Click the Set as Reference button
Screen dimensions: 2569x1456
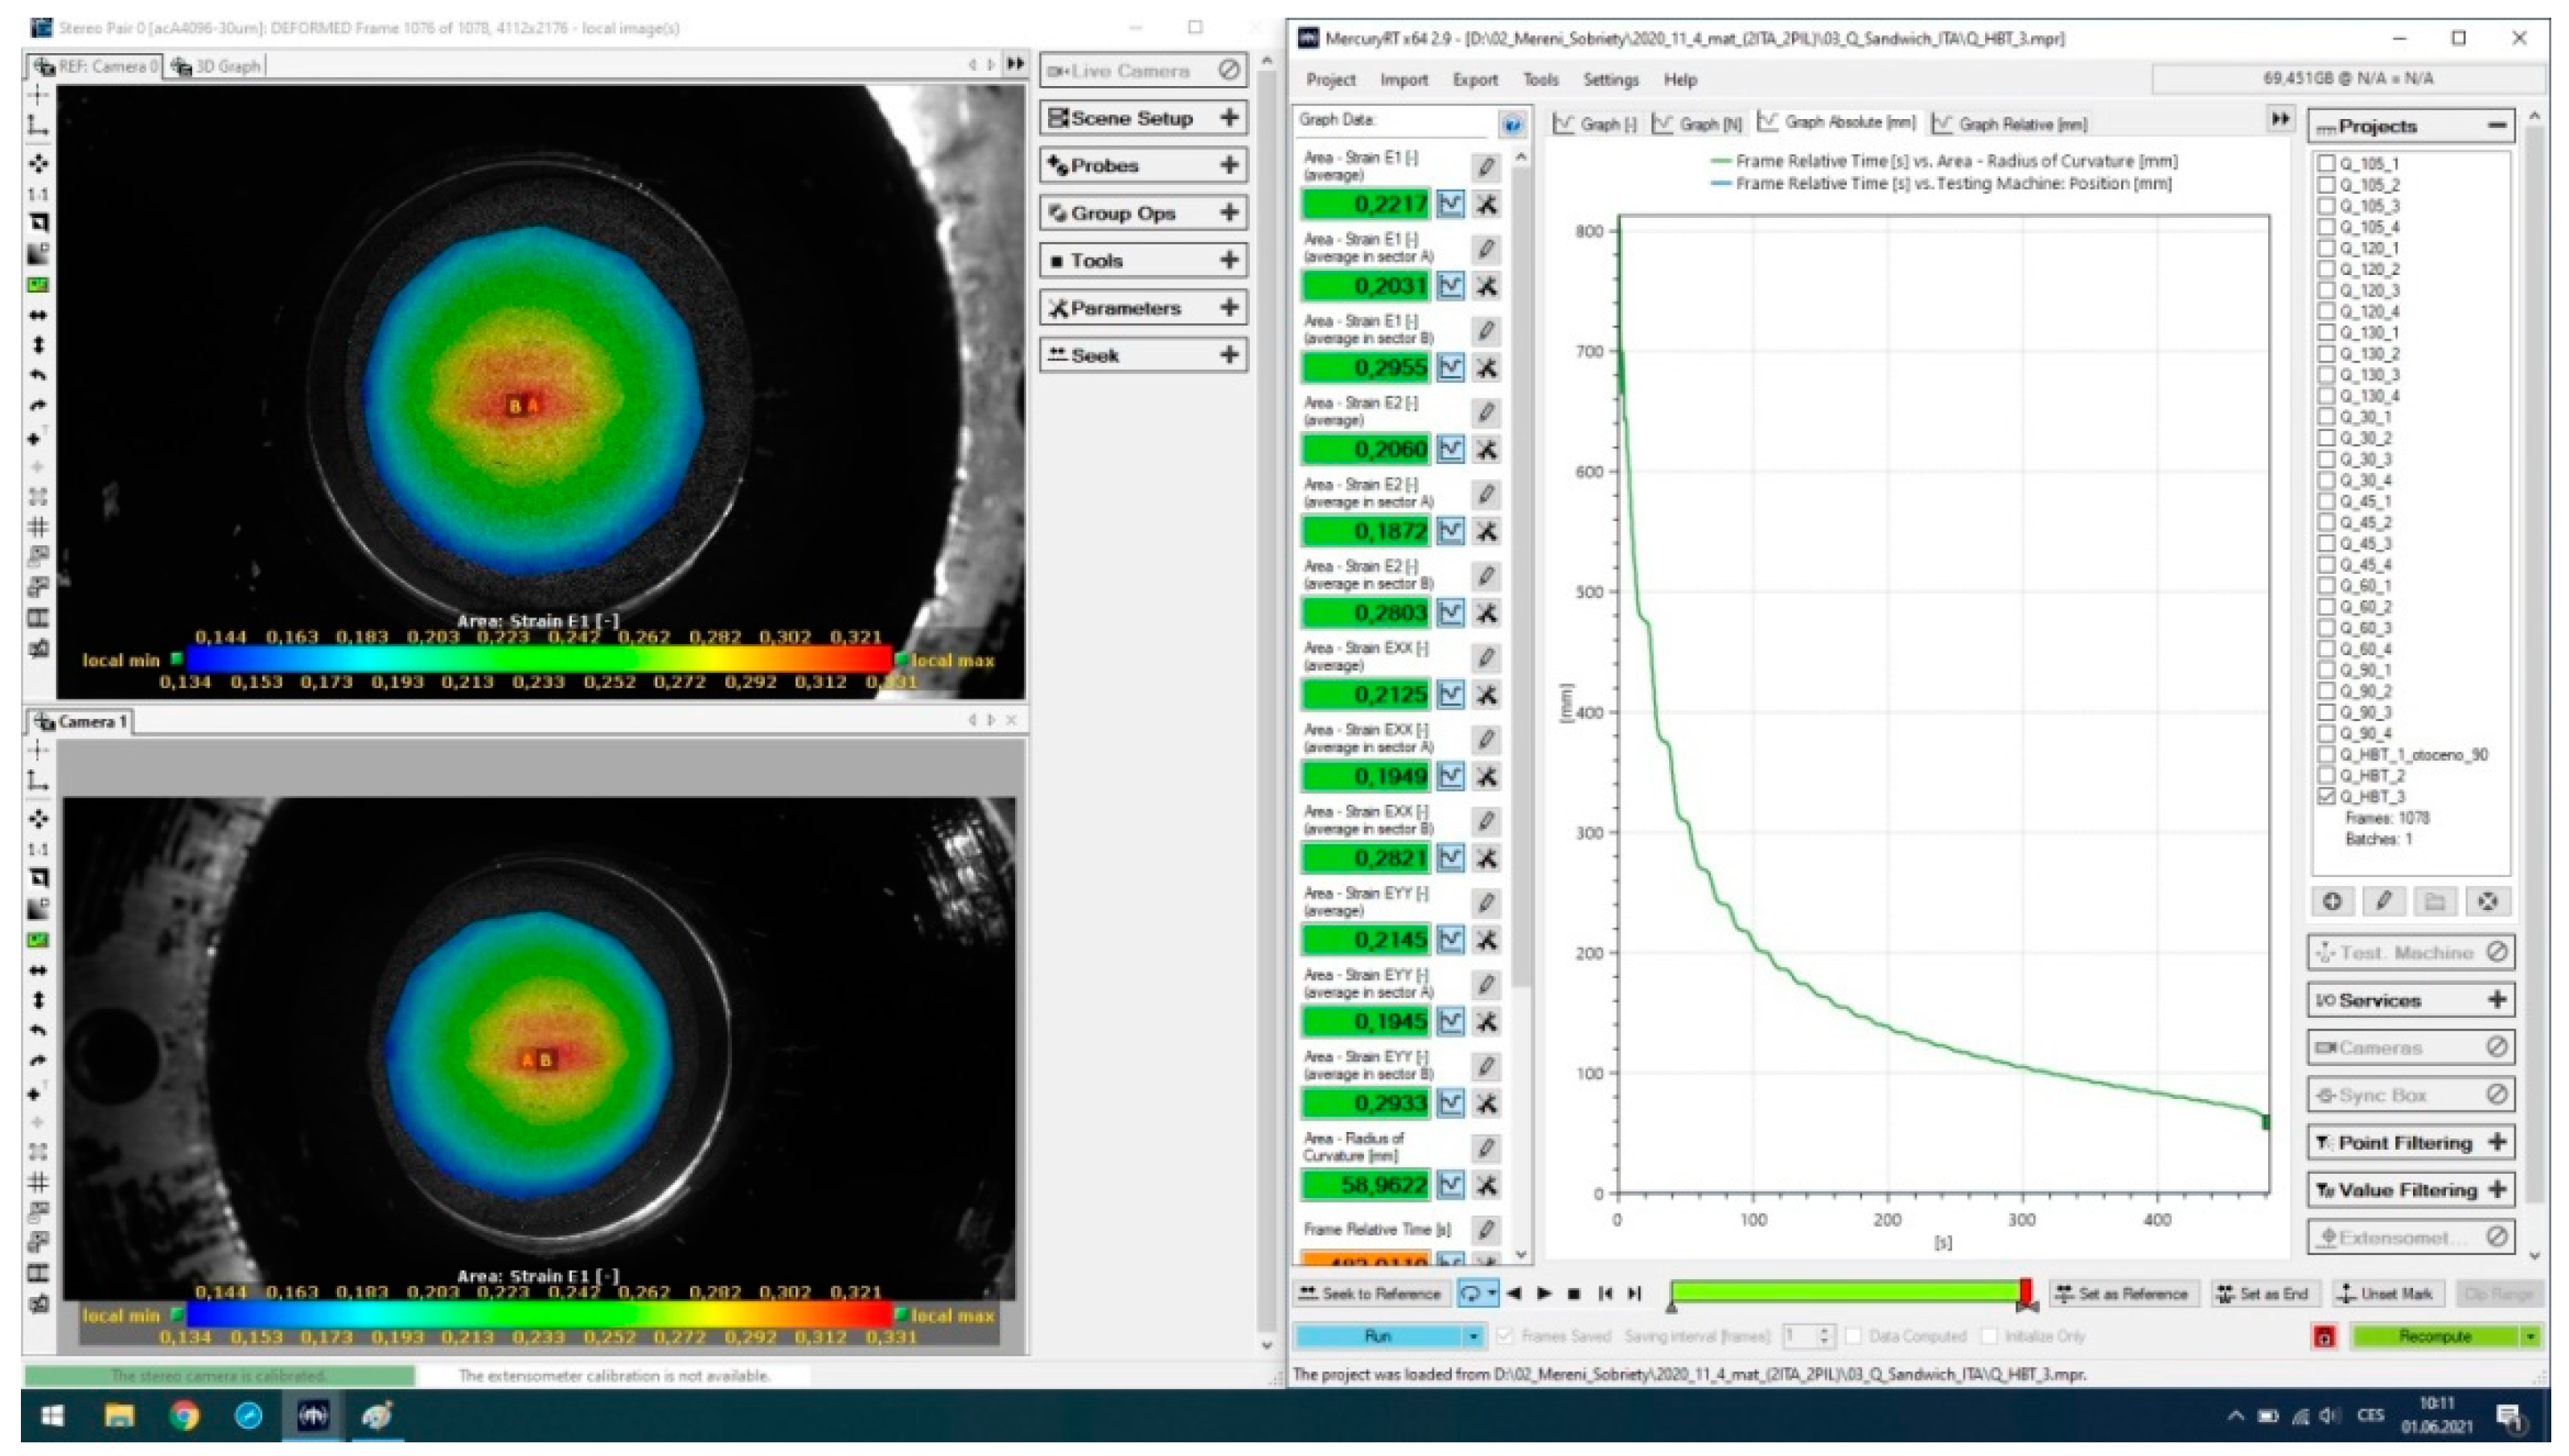[2123, 1293]
